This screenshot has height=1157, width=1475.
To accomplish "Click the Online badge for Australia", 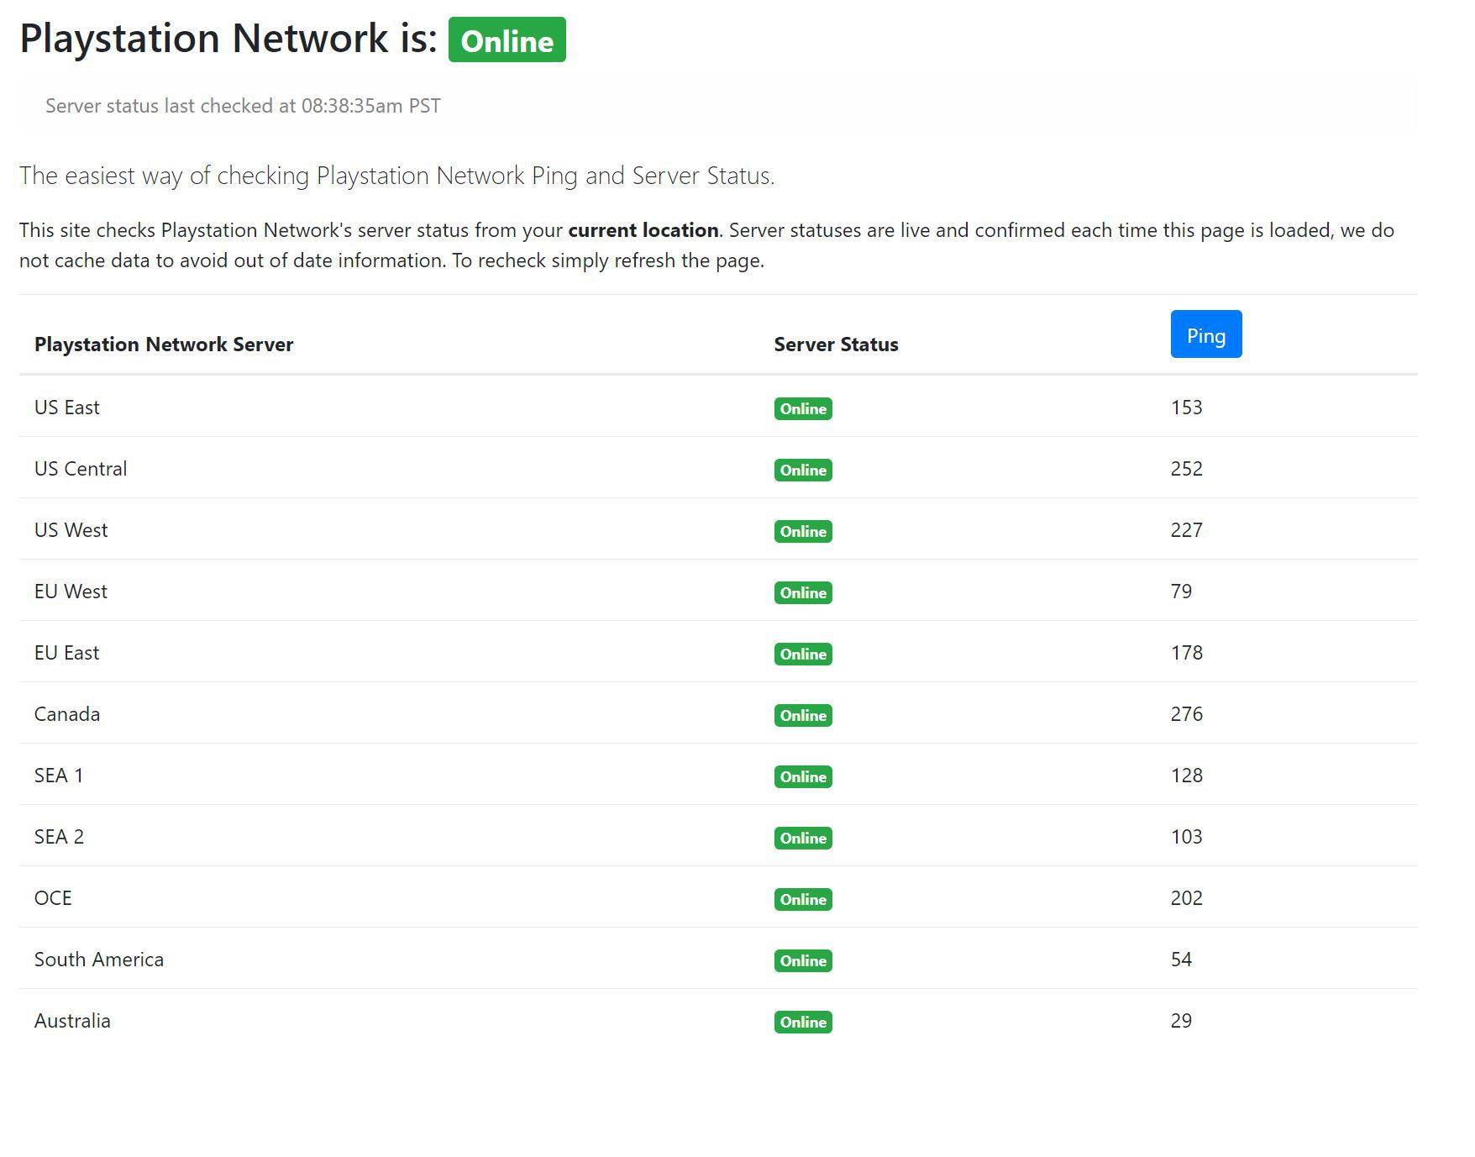I will pyautogui.click(x=803, y=1022).
